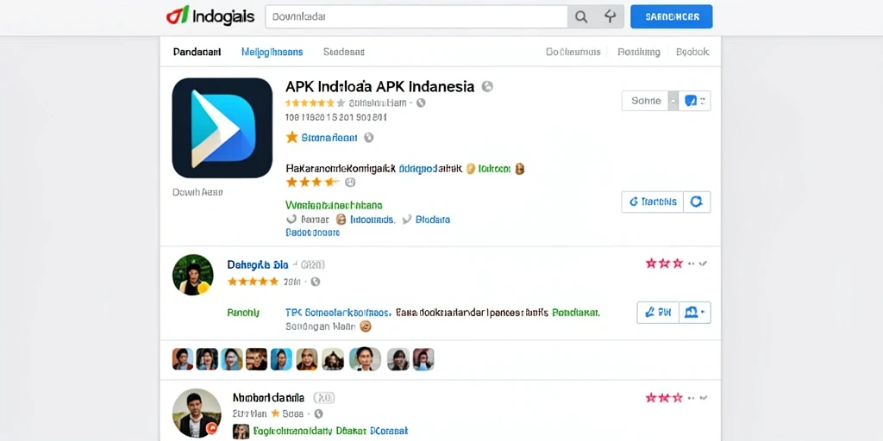
Task: Click the info icon beside APK Indanesia title
Action: (488, 87)
